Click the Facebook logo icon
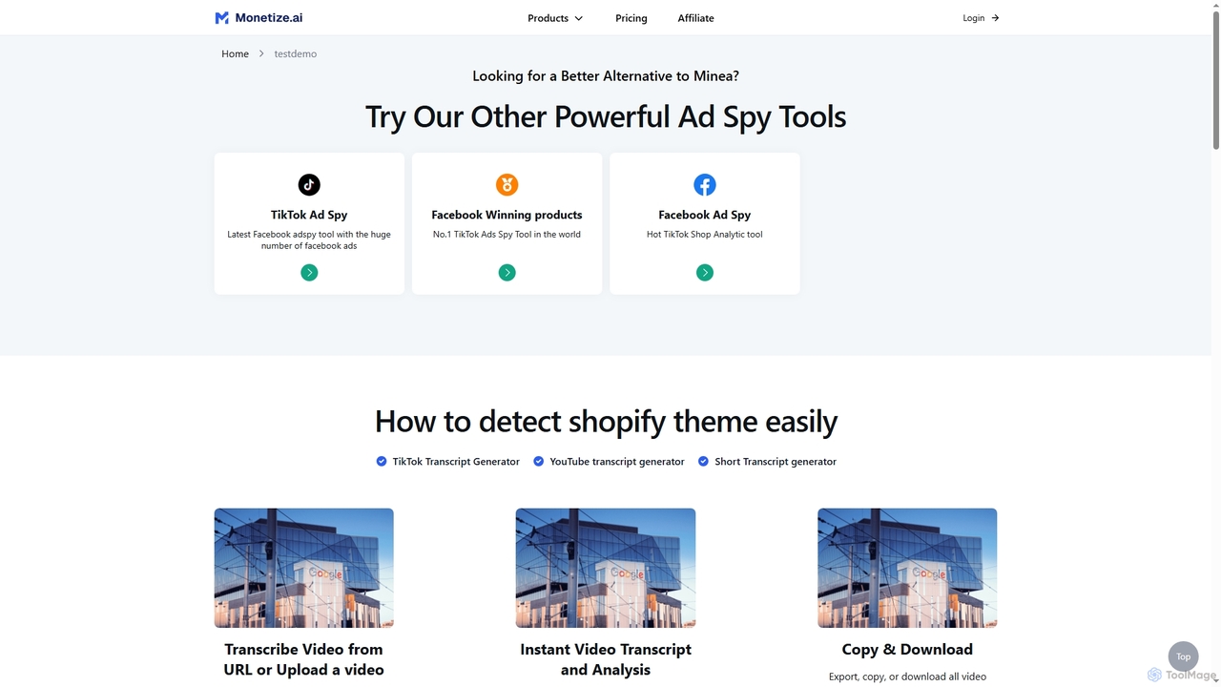Viewport: 1221px width, 687px height. 705,184
